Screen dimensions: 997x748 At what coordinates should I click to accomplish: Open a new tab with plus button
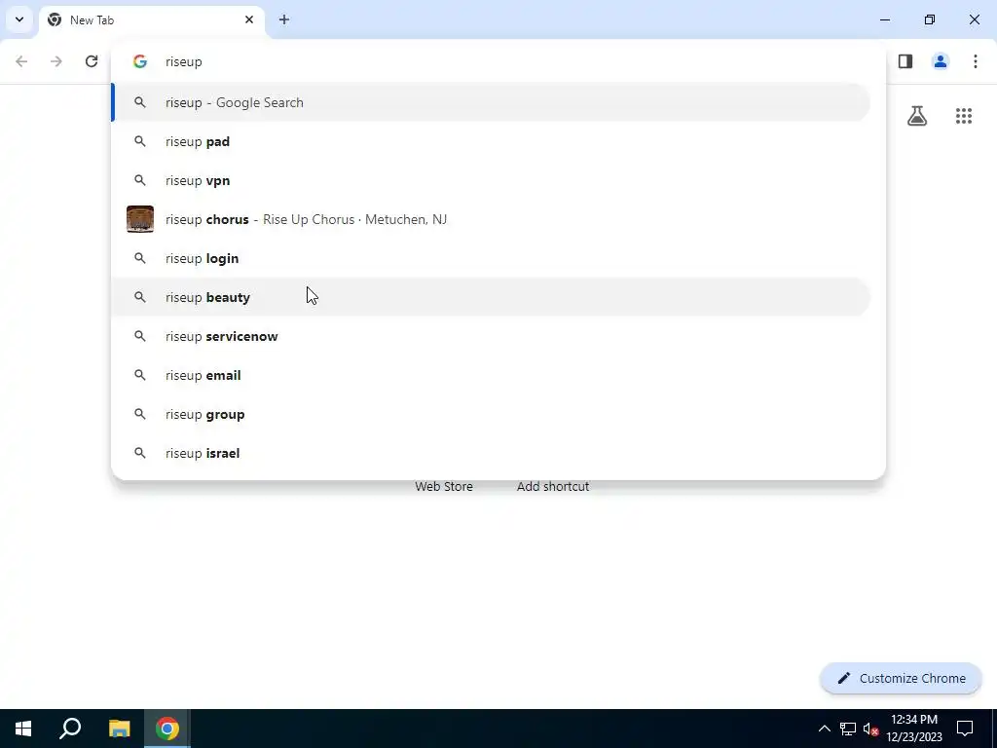[284, 19]
